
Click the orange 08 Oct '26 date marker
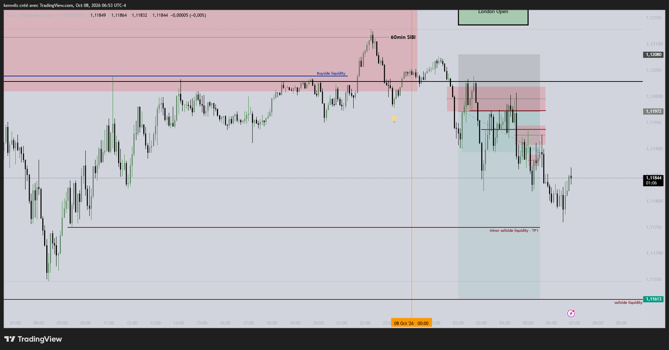(411, 323)
